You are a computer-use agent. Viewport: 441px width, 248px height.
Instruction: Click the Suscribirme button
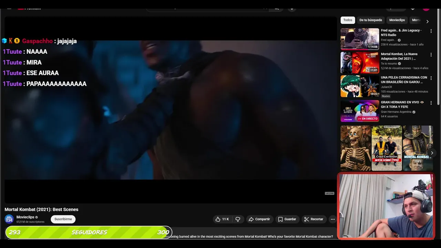63,219
